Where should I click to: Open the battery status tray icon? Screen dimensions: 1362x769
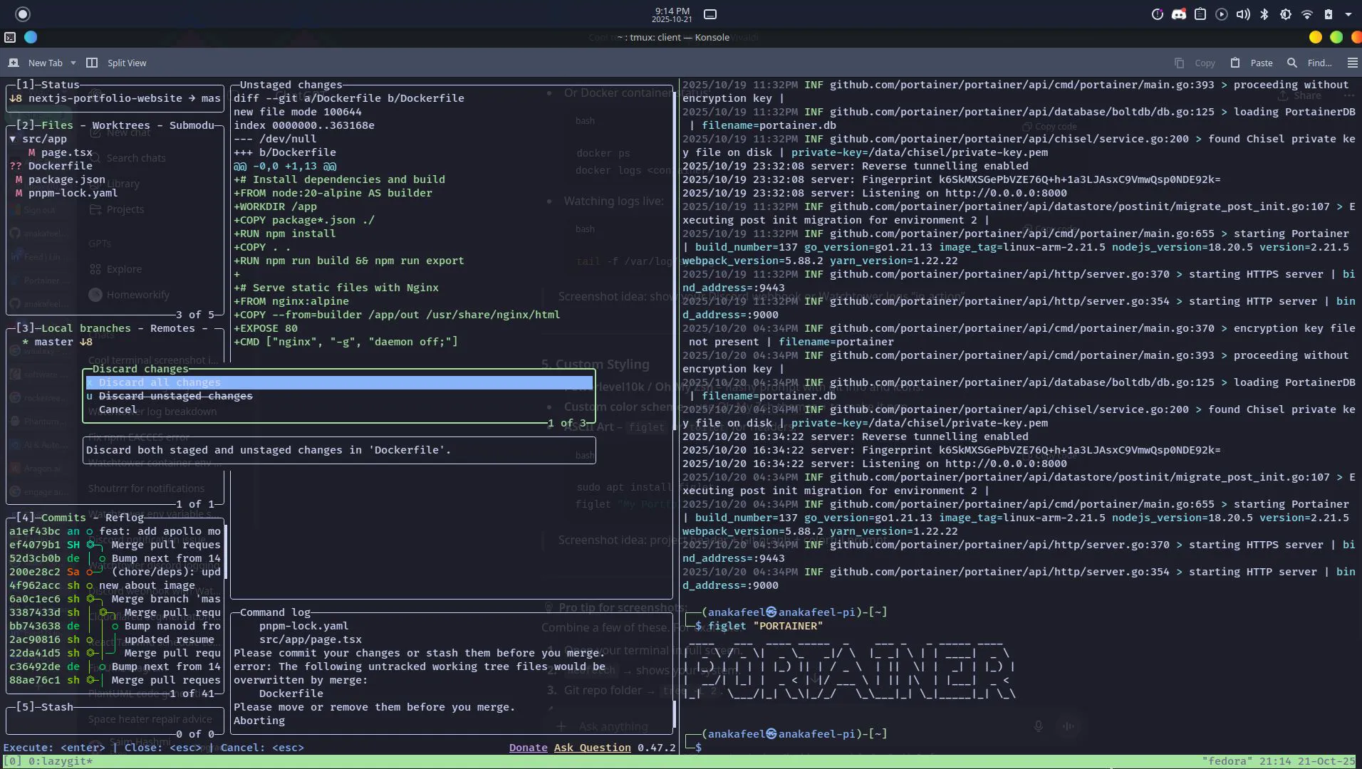tap(1328, 14)
